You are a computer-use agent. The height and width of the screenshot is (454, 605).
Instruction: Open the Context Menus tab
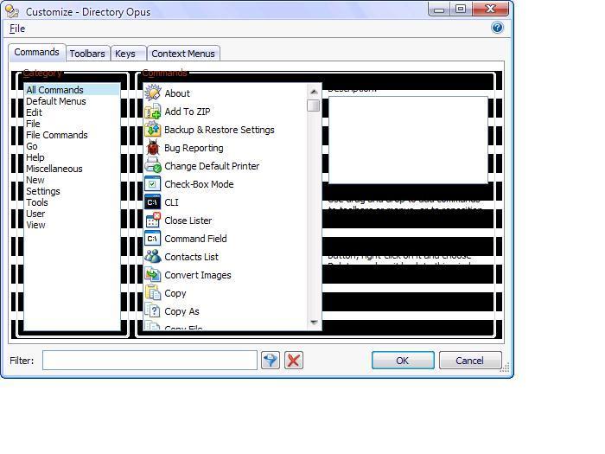[183, 54]
